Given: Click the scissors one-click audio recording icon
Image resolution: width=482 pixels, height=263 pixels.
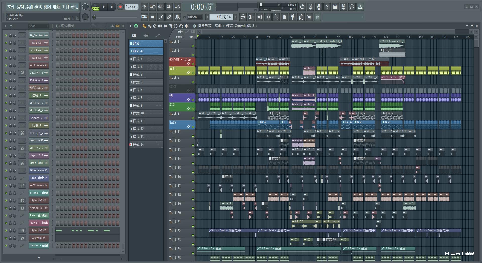Looking at the screenshot, I should pos(311,7).
